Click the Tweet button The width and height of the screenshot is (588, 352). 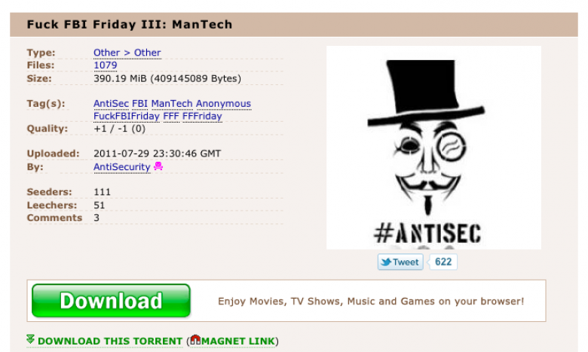pos(400,262)
